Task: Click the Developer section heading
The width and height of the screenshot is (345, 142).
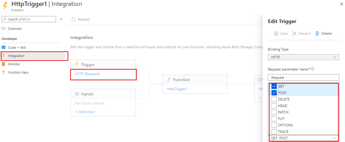Action: point(9,39)
